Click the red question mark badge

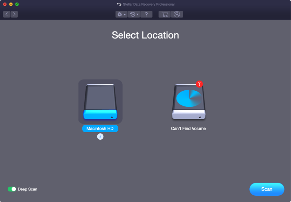[x=199, y=84]
